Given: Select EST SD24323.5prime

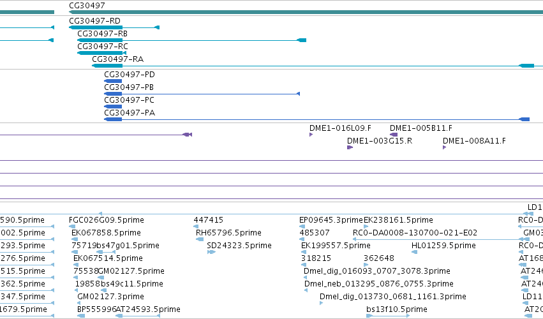Looking at the screenshot, I should pyautogui.click(x=239, y=246).
